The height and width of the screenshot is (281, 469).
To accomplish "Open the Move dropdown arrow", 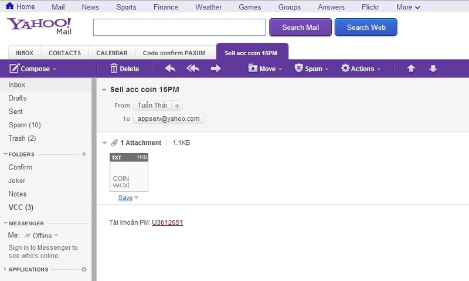I will point(280,69).
